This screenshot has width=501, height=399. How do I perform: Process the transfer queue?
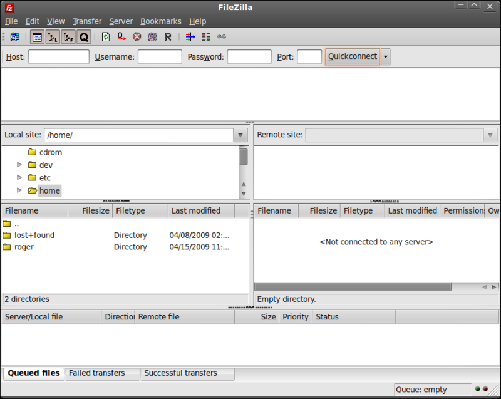(121, 36)
